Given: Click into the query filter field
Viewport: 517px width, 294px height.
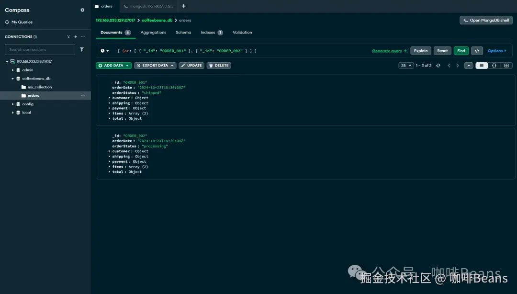Looking at the screenshot, I should point(242,51).
